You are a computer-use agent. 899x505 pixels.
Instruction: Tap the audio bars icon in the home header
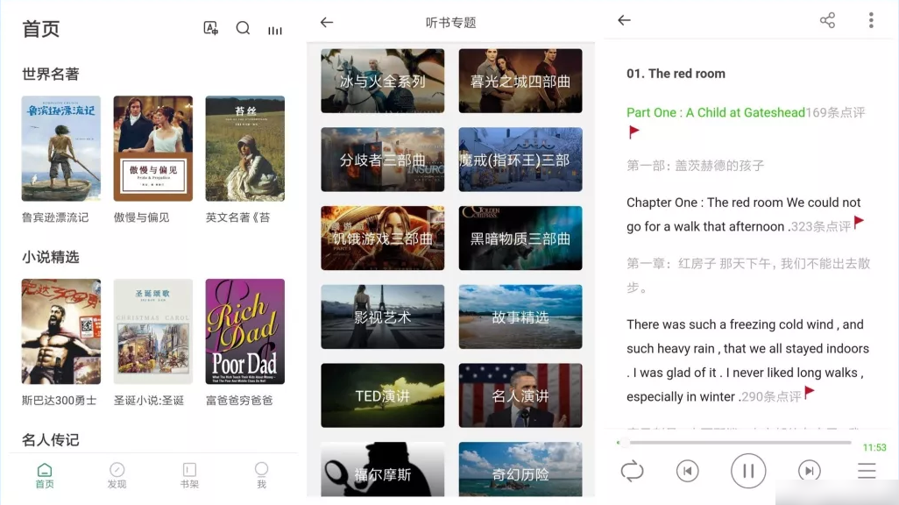275,30
